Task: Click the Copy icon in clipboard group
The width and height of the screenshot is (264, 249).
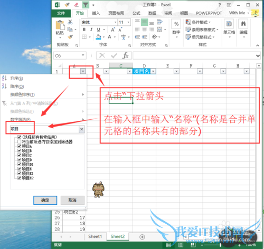Action: (x=70, y=30)
